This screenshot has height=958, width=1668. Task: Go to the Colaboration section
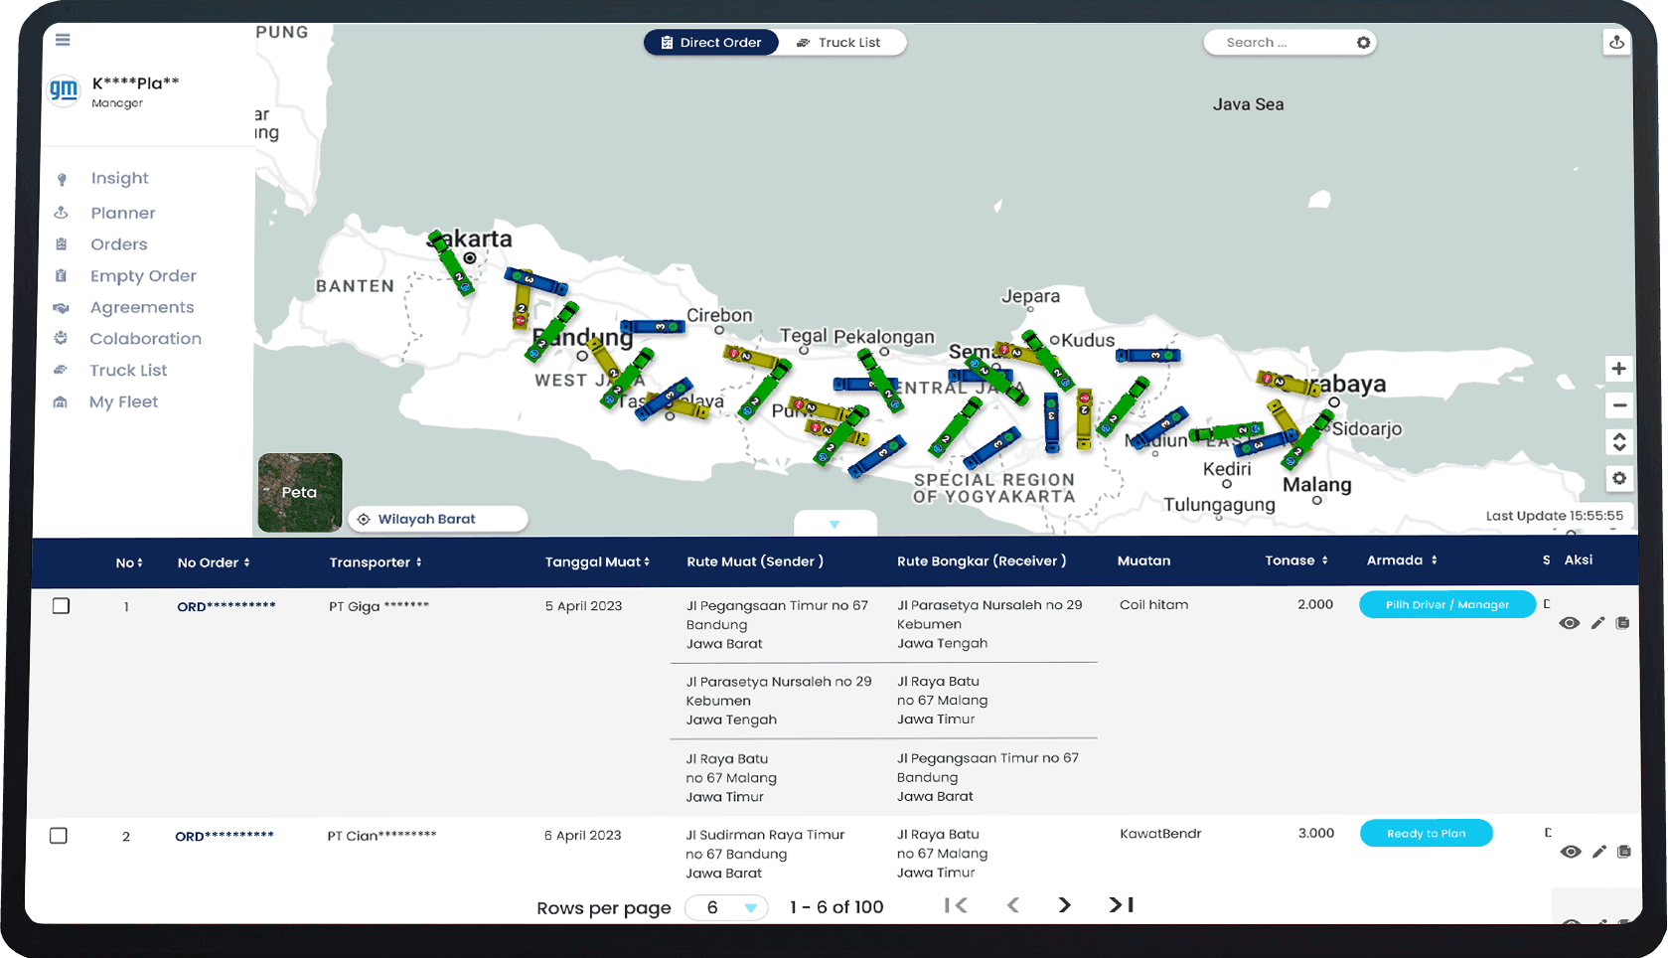tap(145, 339)
